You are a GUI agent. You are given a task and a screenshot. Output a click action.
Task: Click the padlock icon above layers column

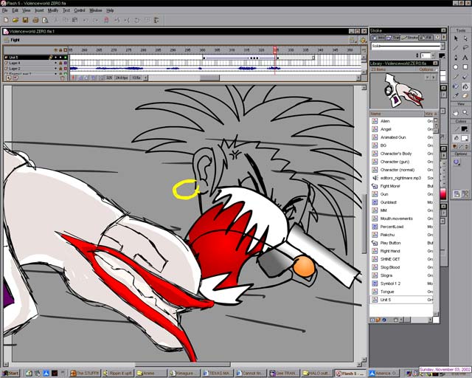coord(60,50)
